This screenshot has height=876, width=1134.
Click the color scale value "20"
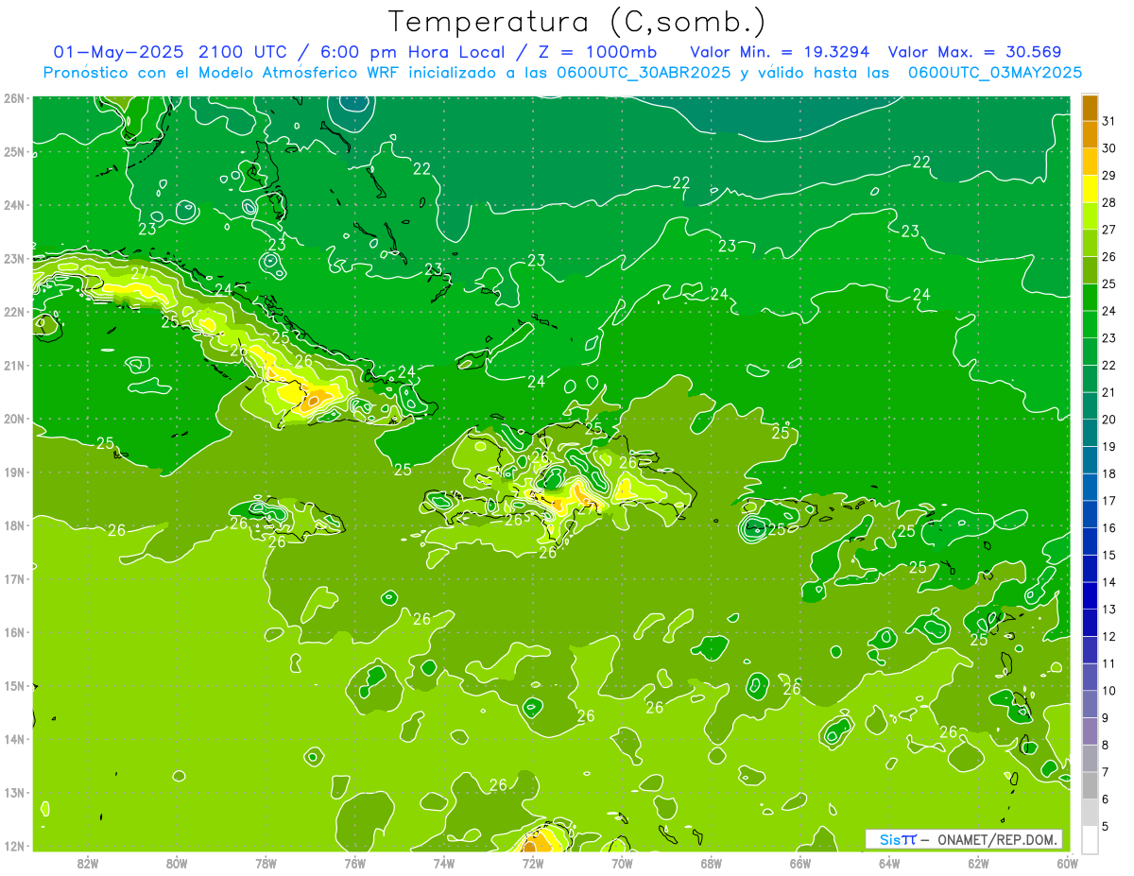tap(1109, 420)
